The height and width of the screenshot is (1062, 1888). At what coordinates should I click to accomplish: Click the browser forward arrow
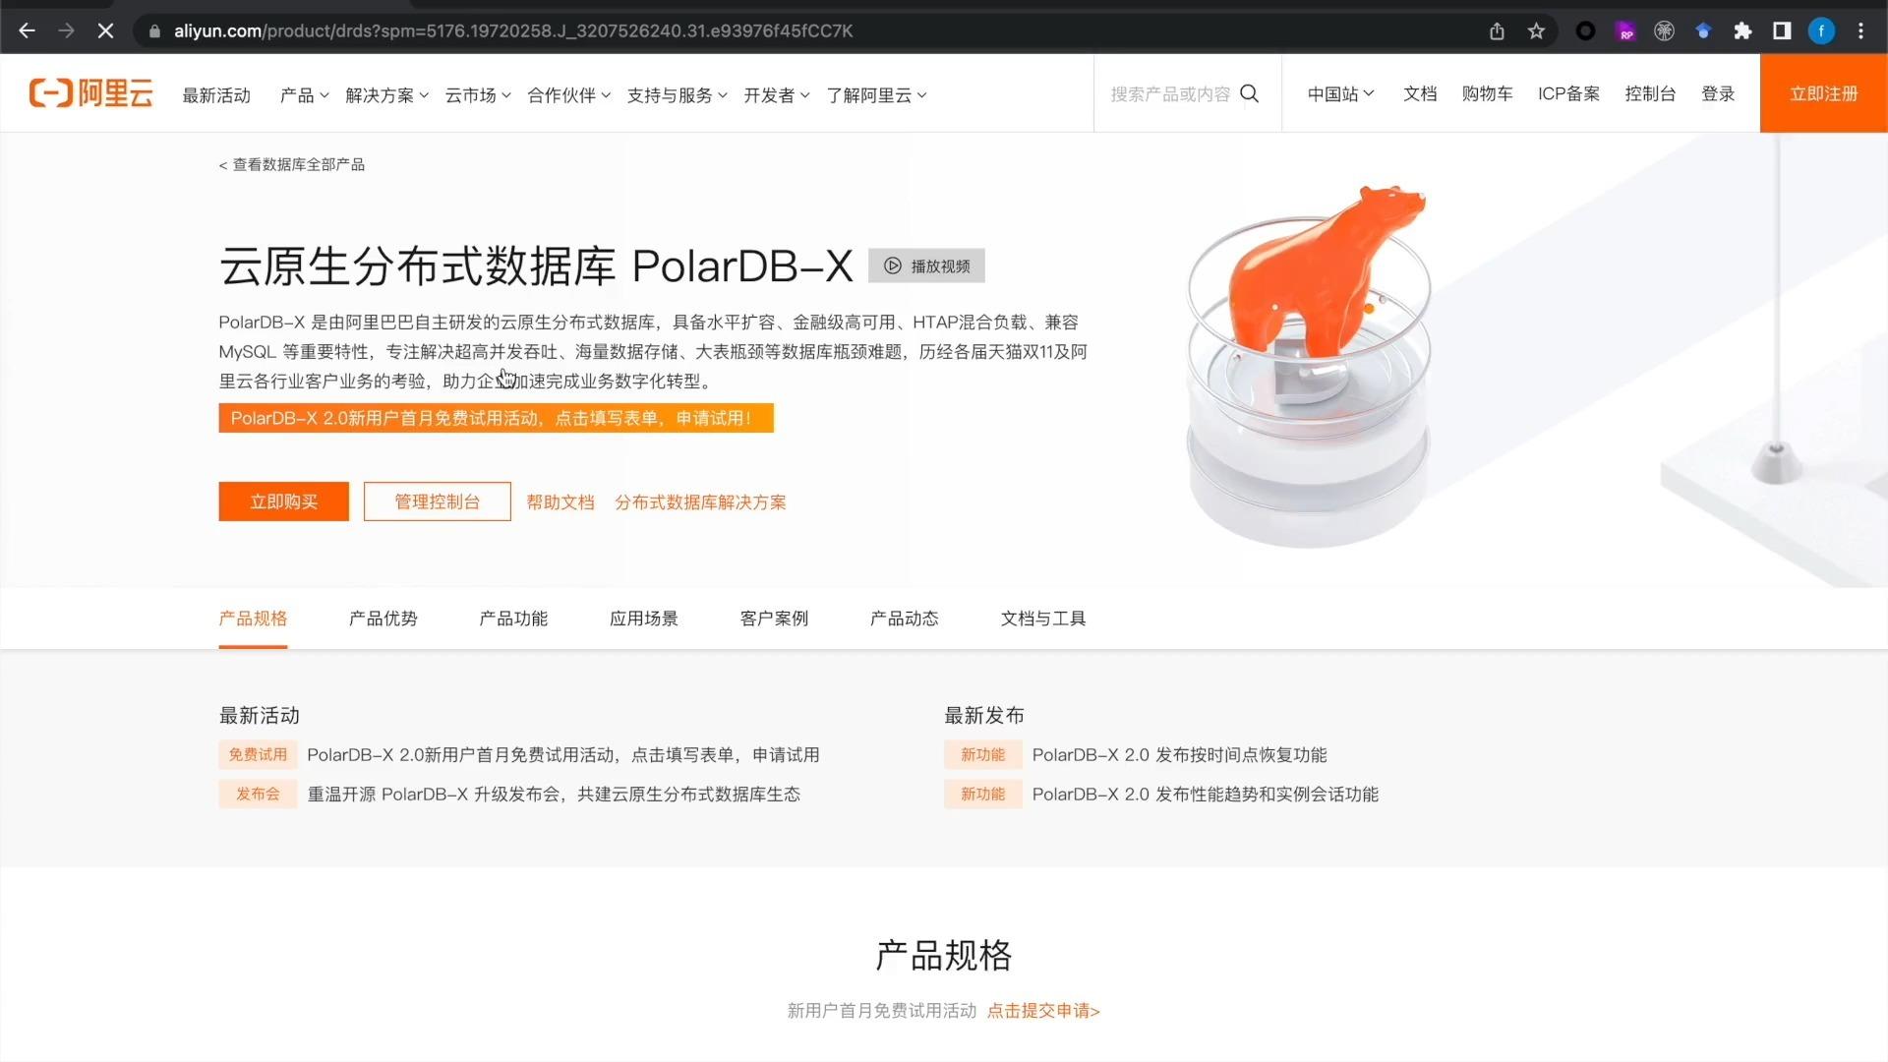click(66, 30)
